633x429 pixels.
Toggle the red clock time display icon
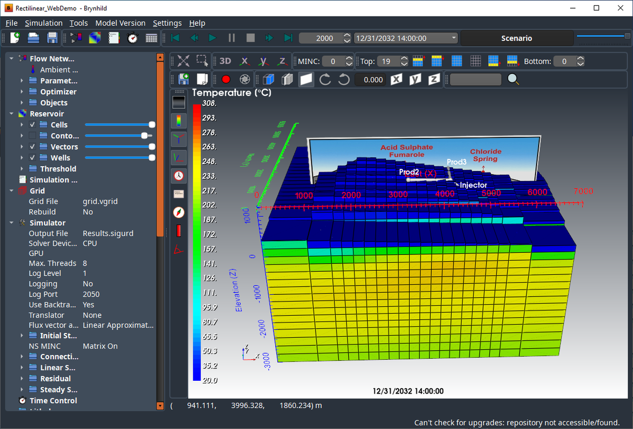(x=179, y=175)
